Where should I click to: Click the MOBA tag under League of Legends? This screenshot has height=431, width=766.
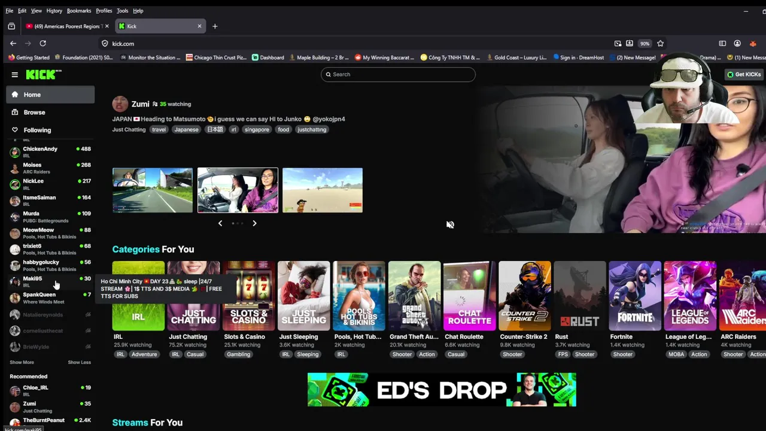676,354
